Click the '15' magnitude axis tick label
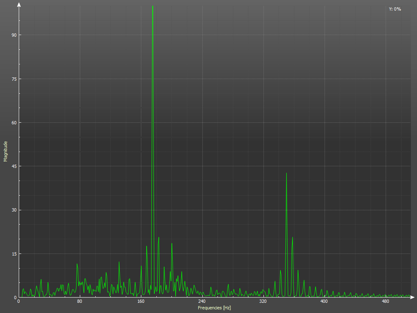 (x=14, y=254)
